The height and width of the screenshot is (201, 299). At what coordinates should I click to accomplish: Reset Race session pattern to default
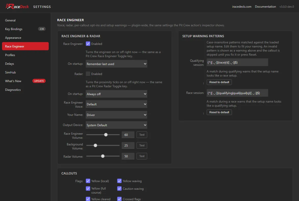219,112
